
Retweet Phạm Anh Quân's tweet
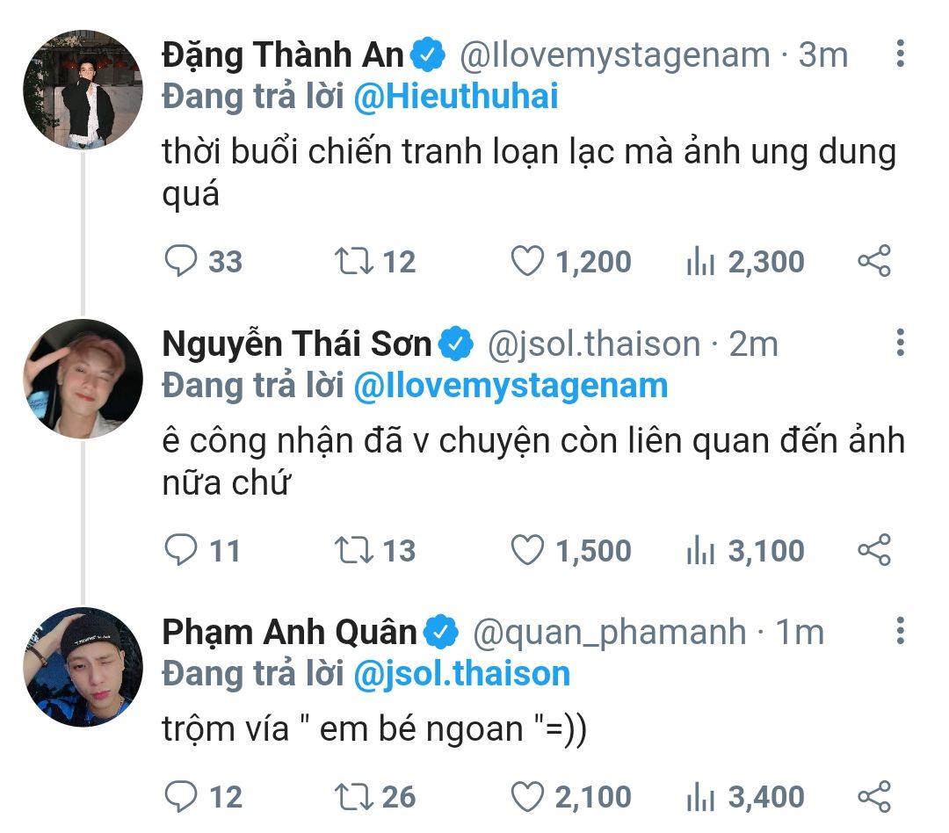pos(353,796)
